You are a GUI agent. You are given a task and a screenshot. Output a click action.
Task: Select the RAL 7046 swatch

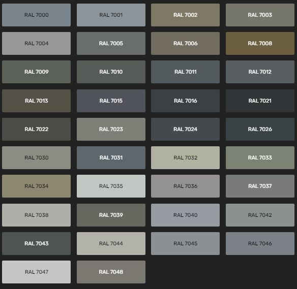pyautogui.click(x=260, y=243)
